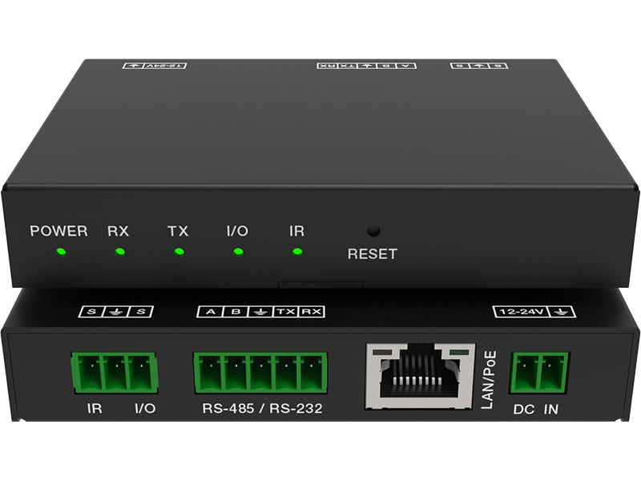Click the I/O label under left terminal block
The height and width of the screenshot is (481, 641).
tap(144, 409)
